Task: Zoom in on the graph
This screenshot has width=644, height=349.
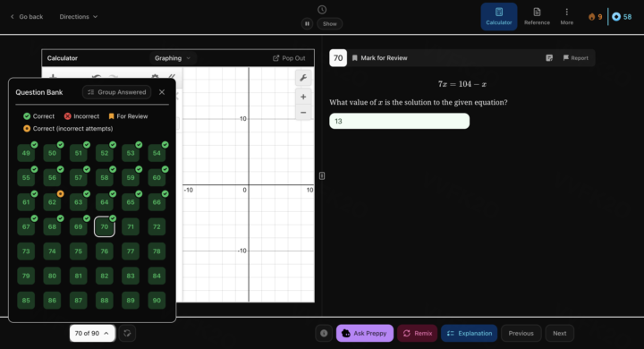Action: (303, 97)
